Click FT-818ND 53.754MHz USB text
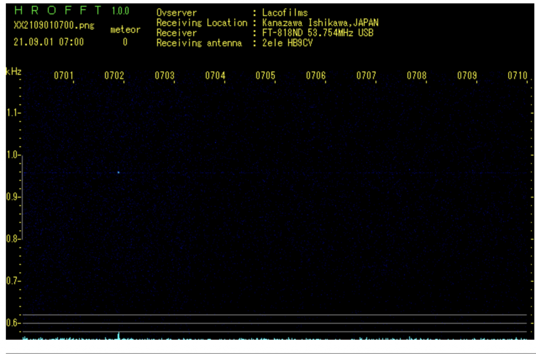Screen dimensions: 536x354 click(318, 33)
